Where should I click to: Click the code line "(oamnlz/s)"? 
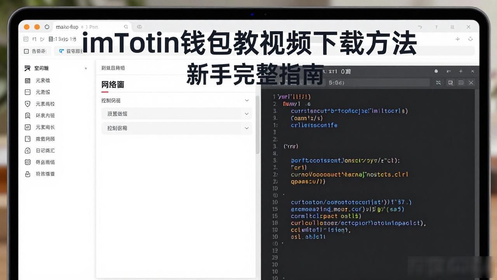tap(307, 118)
